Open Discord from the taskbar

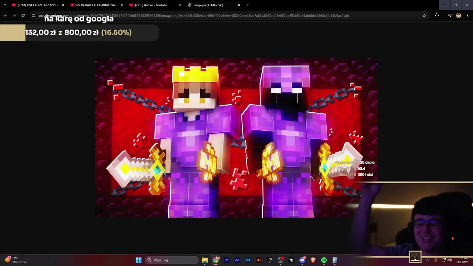[x=302, y=260]
